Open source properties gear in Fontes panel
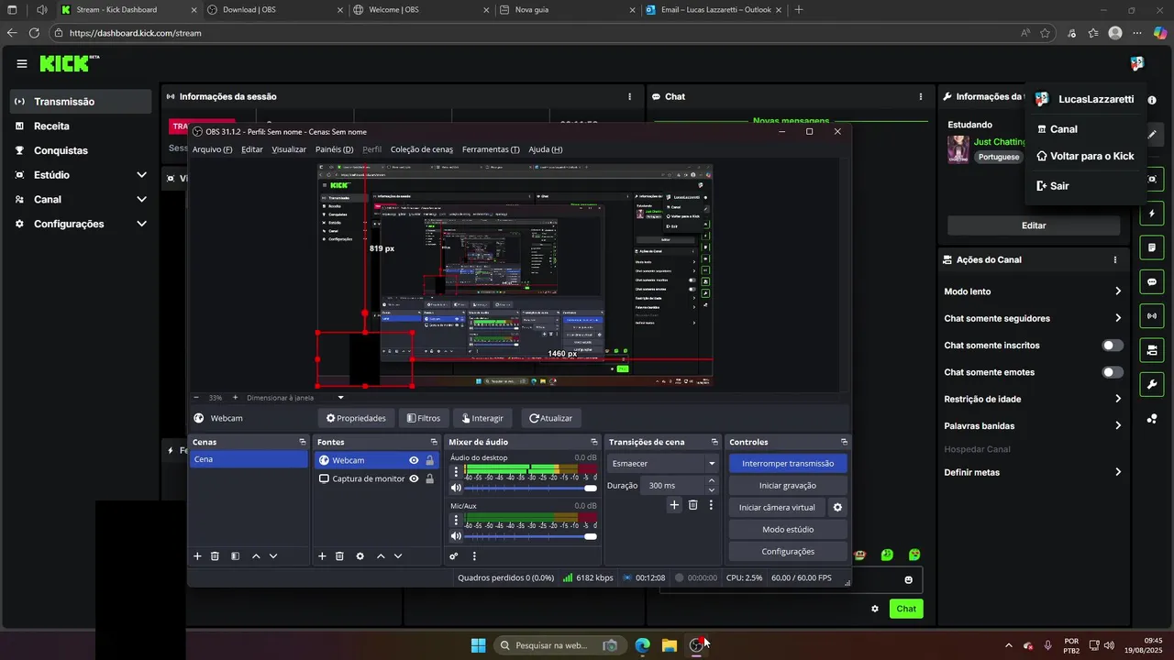This screenshot has height=660, width=1174. 360,556
